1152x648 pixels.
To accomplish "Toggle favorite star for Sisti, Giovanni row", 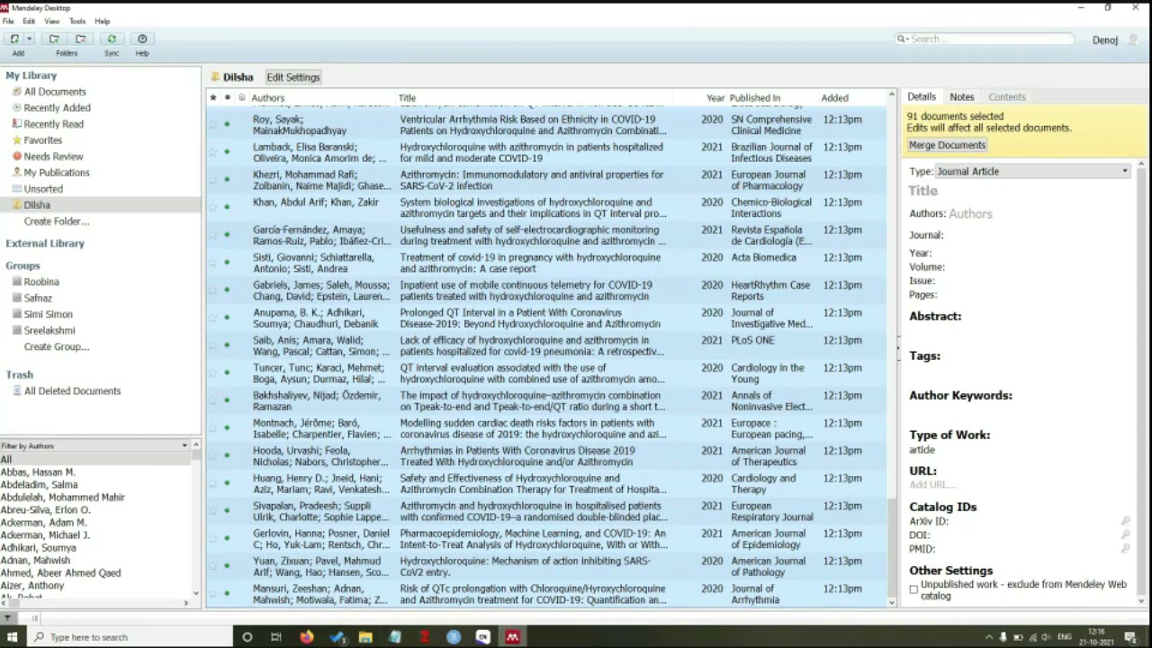I will tap(213, 262).
